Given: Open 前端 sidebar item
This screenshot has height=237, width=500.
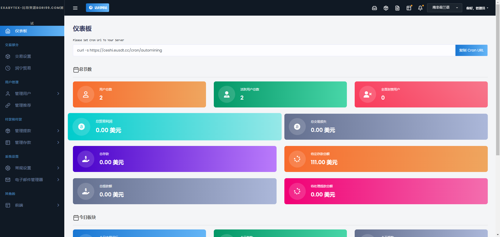Looking at the screenshot, I should (32, 205).
